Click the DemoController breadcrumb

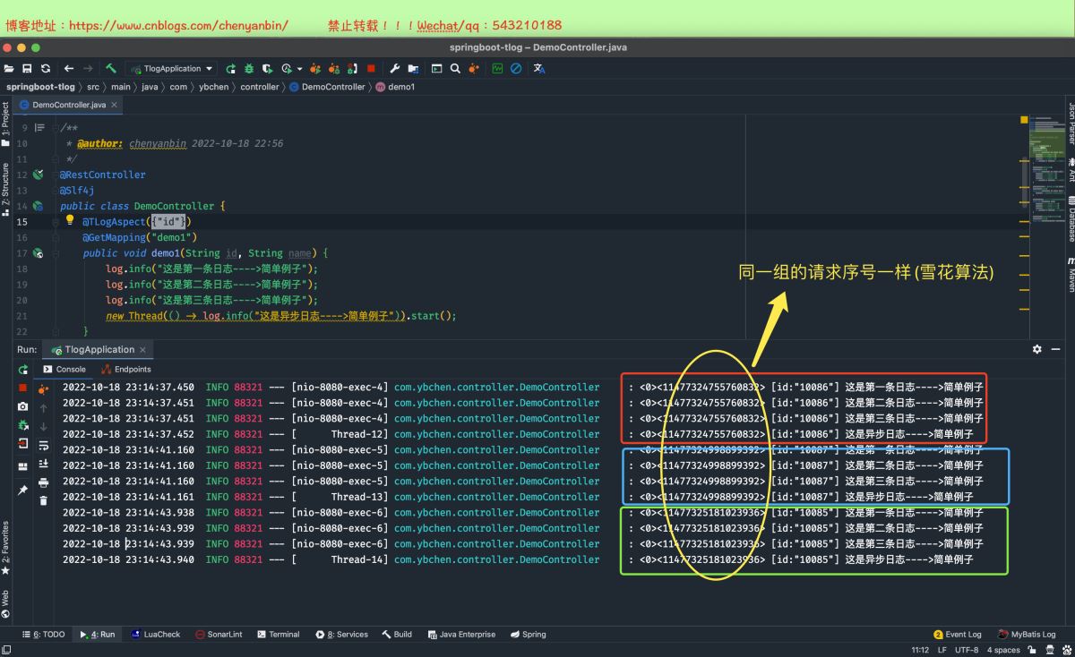(327, 87)
